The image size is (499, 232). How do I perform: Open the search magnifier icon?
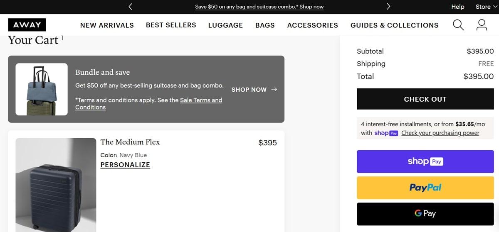[x=458, y=25]
